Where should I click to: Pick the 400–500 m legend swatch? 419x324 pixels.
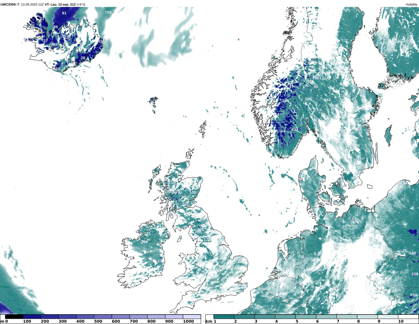point(85,316)
